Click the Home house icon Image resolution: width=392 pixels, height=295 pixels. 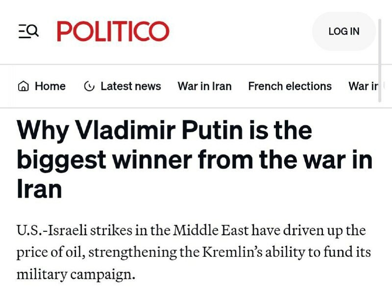coord(23,87)
